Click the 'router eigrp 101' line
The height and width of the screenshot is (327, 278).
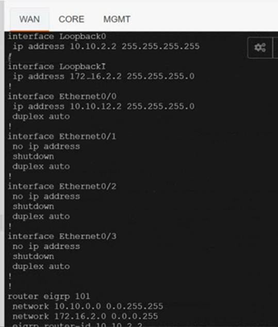pos(49,296)
